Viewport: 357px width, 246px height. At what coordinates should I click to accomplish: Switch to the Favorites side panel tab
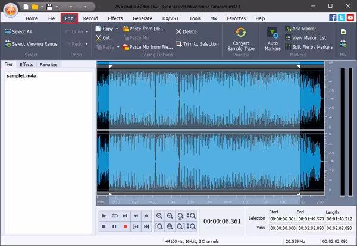coord(49,64)
